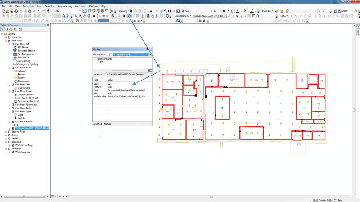List table of contents by visibility
Viewport: 360px width, 202px height.
click(x=11, y=29)
